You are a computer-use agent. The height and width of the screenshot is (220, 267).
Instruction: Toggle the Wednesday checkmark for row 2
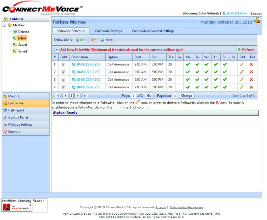click(206, 72)
